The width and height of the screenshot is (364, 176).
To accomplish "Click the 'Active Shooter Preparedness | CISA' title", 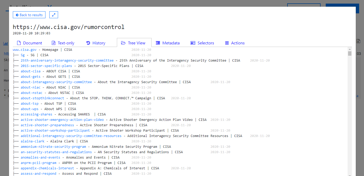I will click(x=114, y=125).
